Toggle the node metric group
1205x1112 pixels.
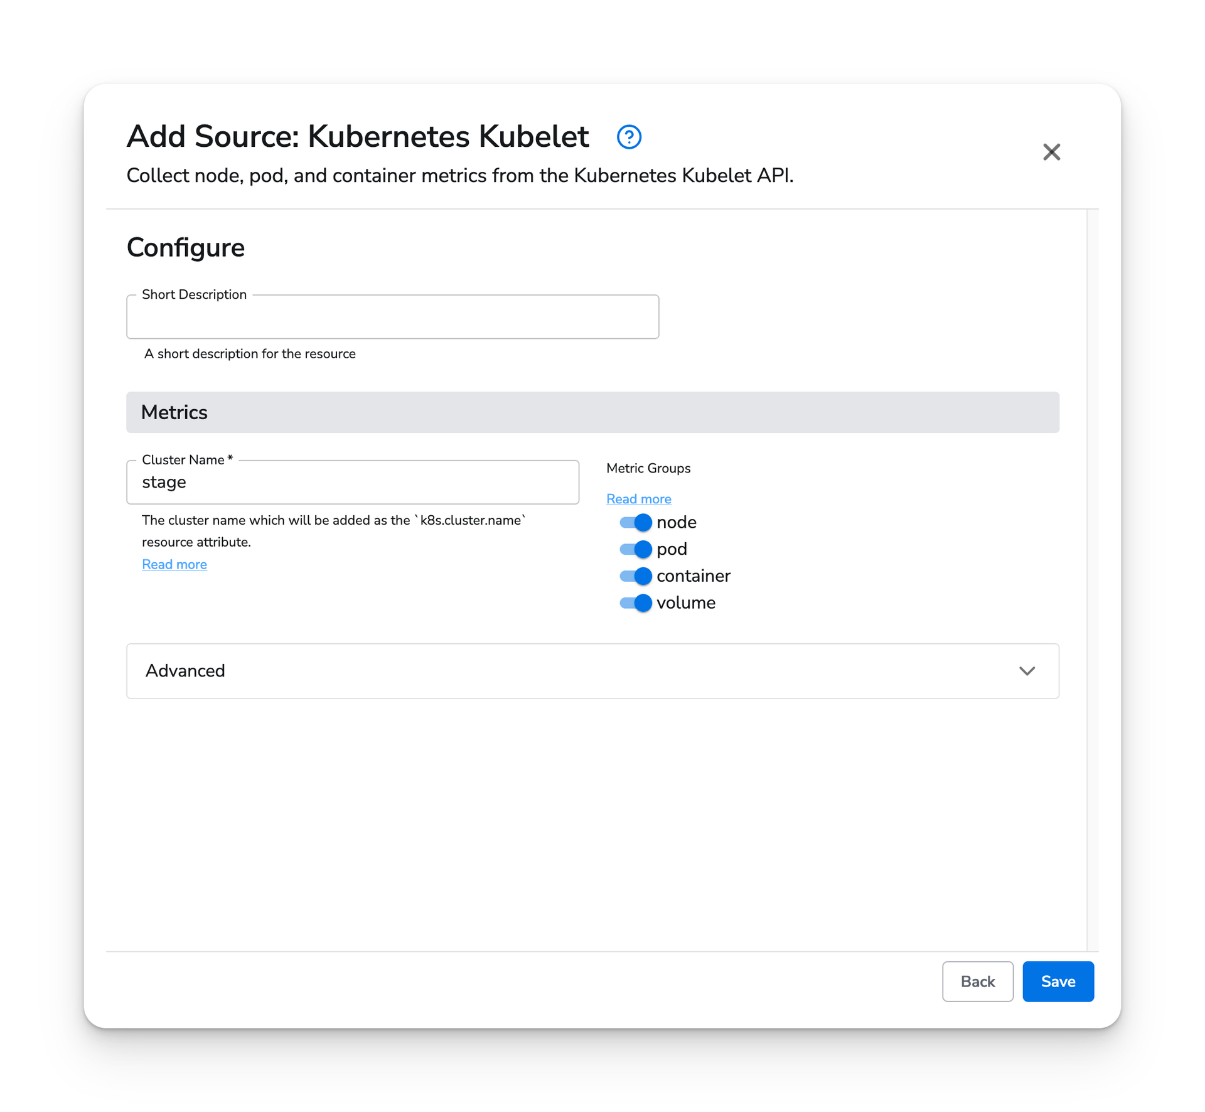pos(636,522)
